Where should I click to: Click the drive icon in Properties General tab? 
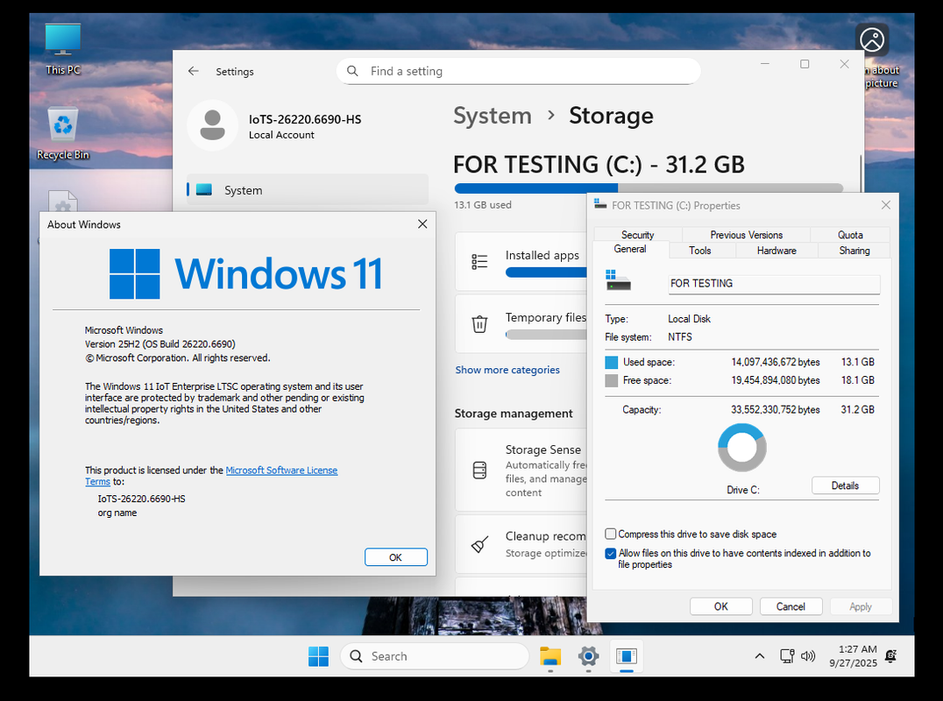point(618,280)
